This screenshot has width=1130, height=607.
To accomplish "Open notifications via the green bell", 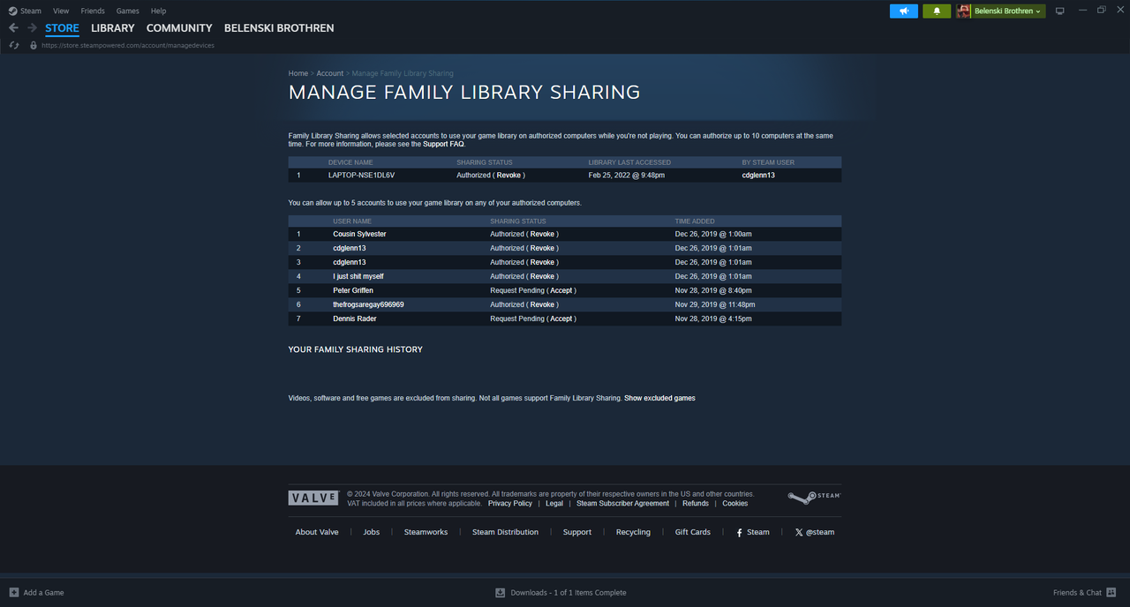I will 937,11.
